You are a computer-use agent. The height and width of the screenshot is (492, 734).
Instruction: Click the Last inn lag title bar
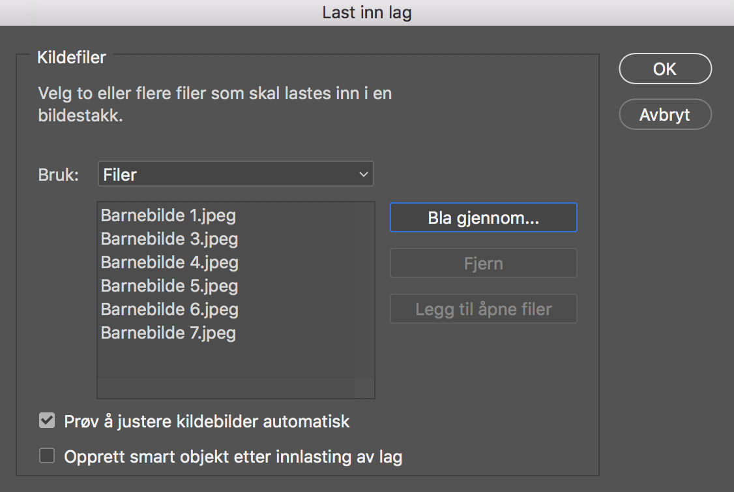tap(367, 12)
